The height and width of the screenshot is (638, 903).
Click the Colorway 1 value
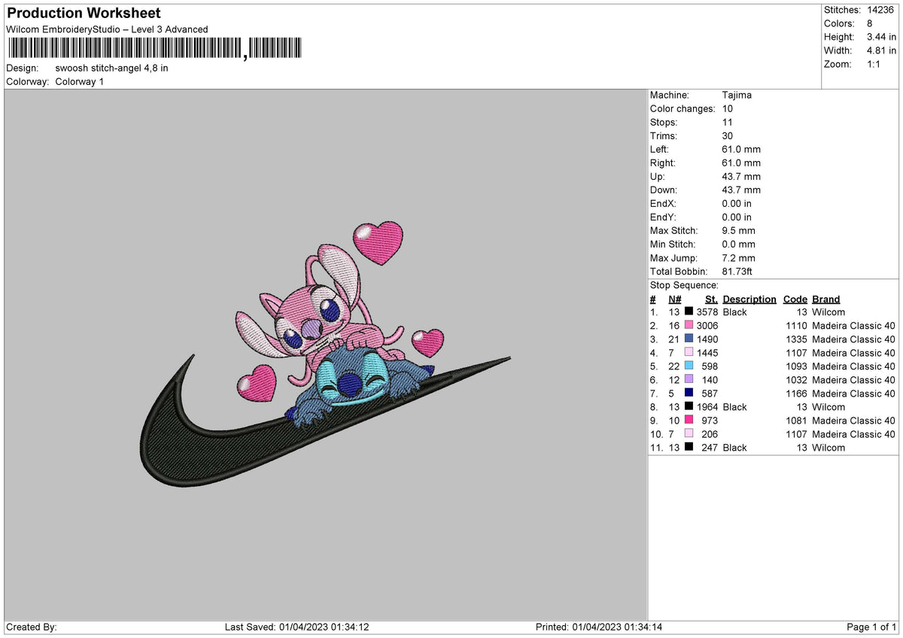point(79,81)
